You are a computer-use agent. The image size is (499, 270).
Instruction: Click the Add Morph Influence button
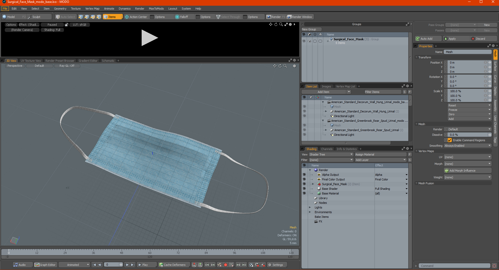coord(468,171)
